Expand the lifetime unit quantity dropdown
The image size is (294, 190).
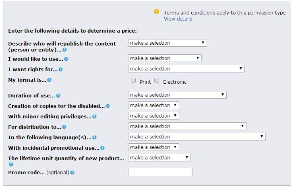point(159,158)
